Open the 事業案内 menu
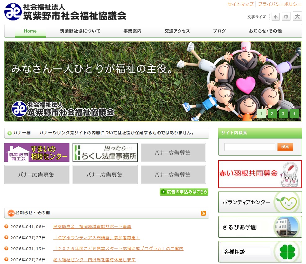306x264 pixels. tap(132, 31)
